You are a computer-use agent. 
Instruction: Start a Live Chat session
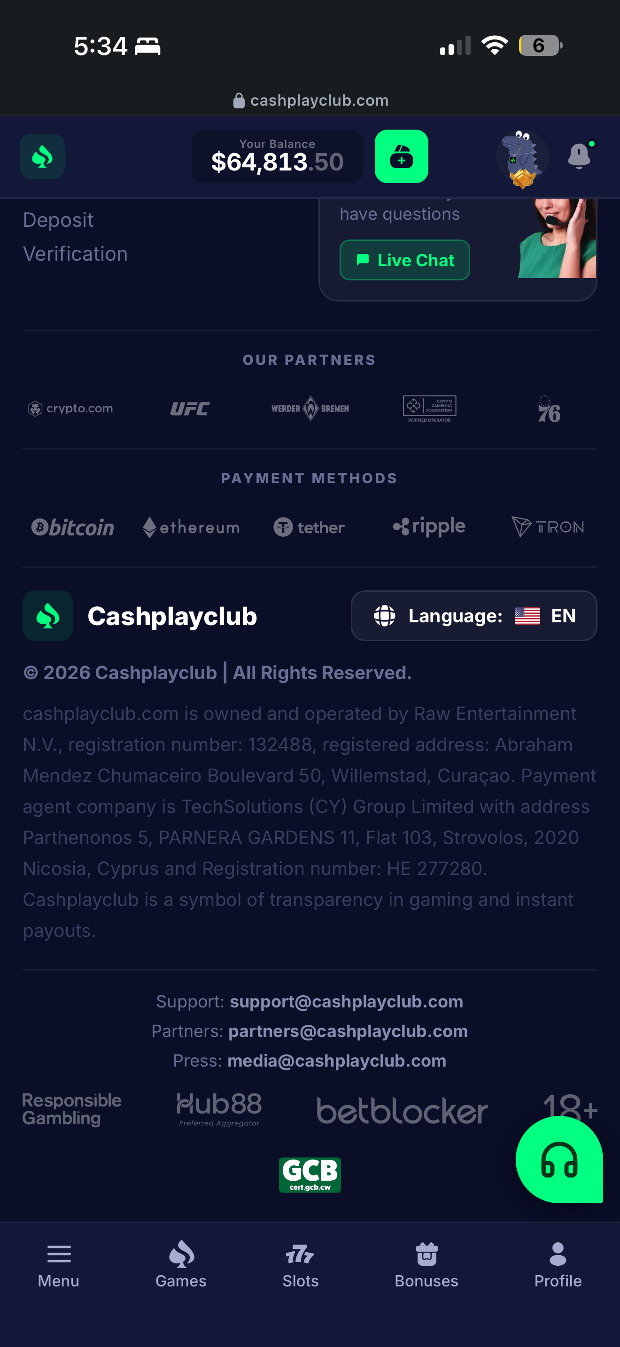click(x=404, y=260)
